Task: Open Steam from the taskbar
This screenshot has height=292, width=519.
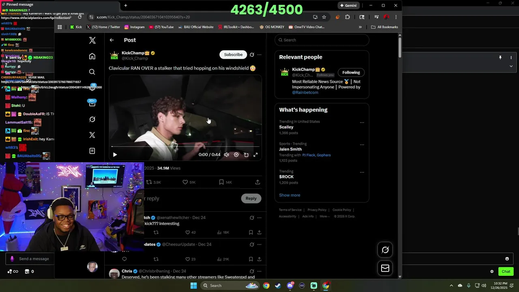Action: (278, 286)
